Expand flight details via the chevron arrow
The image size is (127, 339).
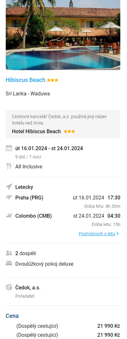tap(117, 234)
